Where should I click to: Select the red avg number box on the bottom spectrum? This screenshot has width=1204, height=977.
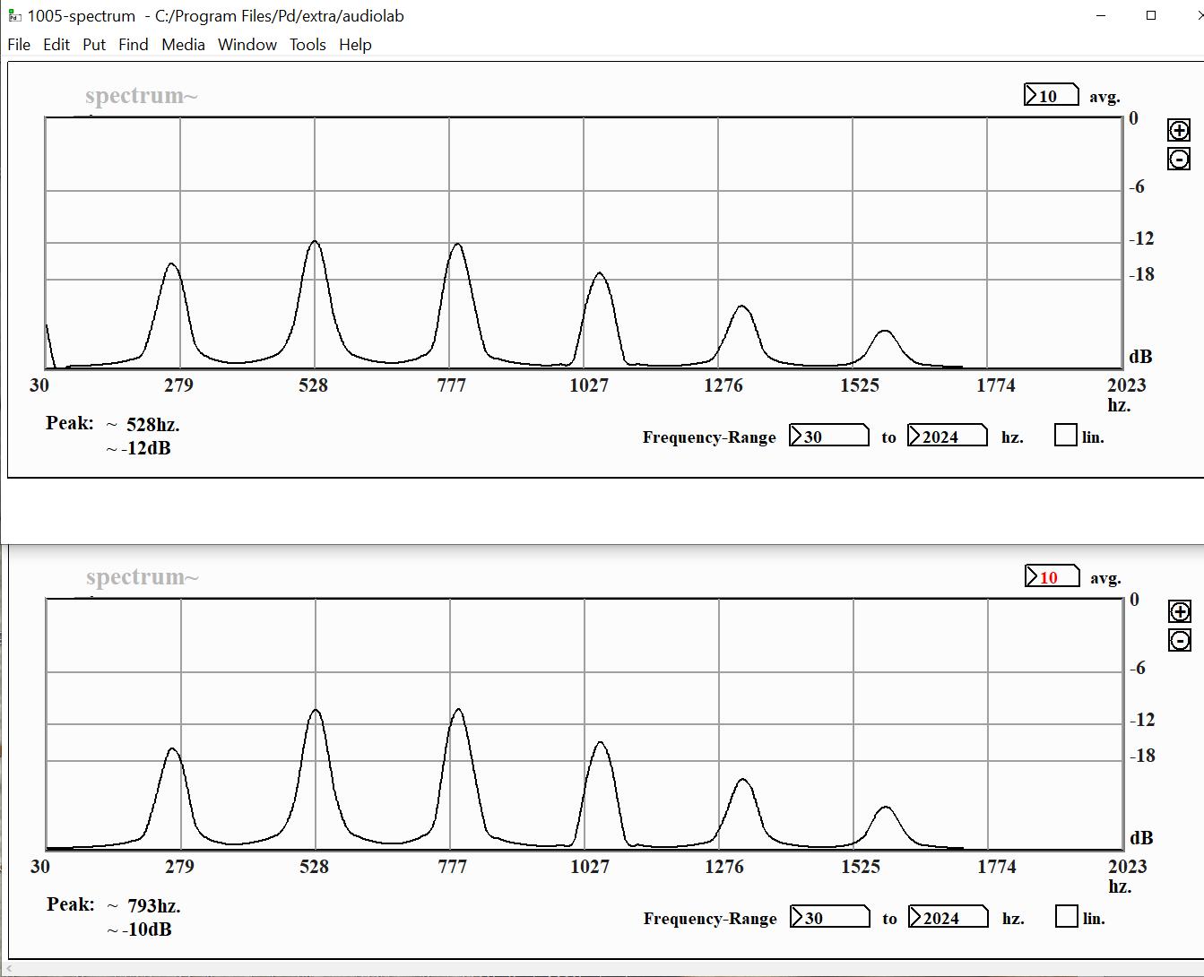pyautogui.click(x=1051, y=576)
